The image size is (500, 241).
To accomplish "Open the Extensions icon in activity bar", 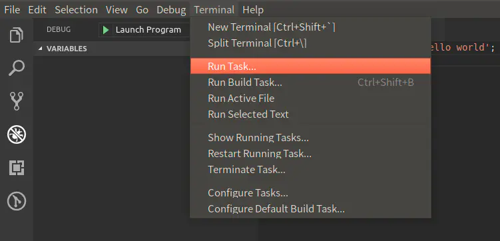I will [17, 168].
